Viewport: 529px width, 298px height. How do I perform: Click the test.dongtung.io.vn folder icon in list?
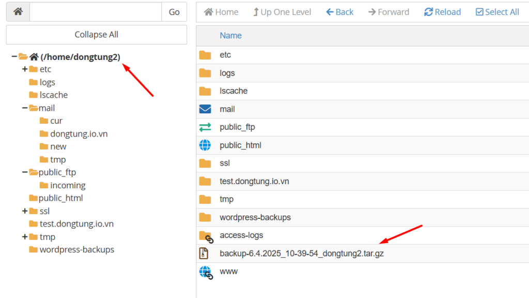point(205,182)
